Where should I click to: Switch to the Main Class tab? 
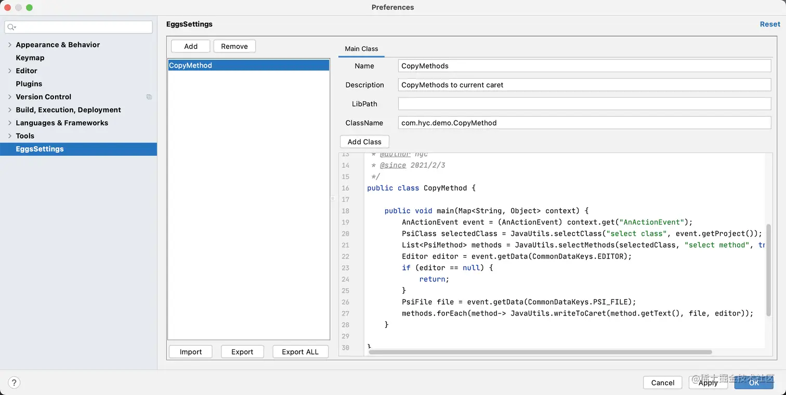[361, 49]
